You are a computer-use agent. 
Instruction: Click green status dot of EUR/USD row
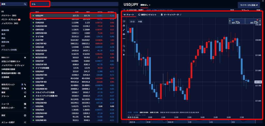coord(33,23)
